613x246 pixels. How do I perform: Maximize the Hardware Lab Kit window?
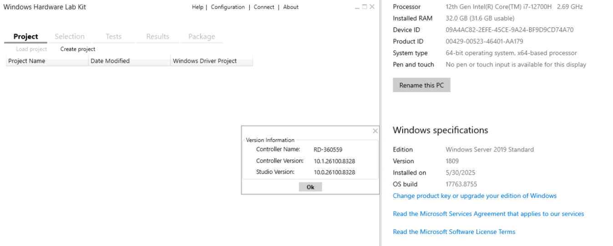pyautogui.click(x=365, y=7)
